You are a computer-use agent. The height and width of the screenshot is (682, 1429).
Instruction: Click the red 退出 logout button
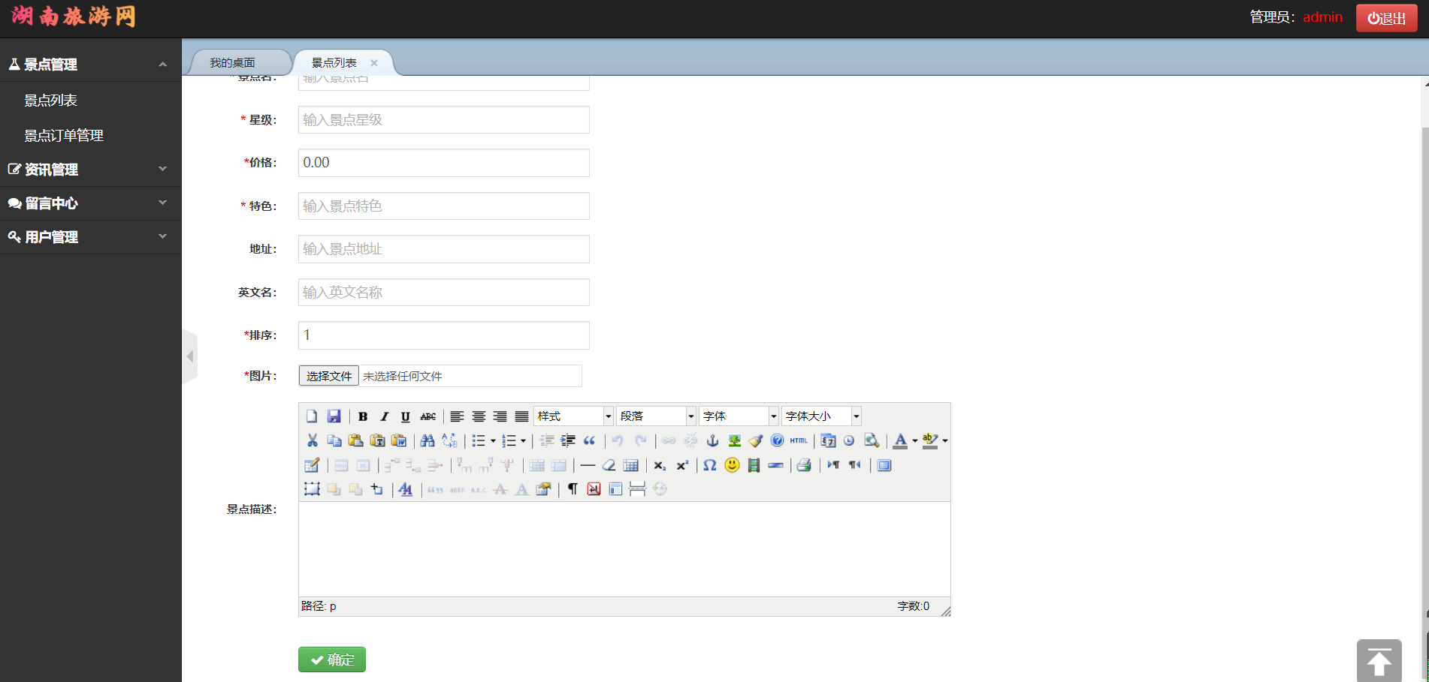(1386, 18)
